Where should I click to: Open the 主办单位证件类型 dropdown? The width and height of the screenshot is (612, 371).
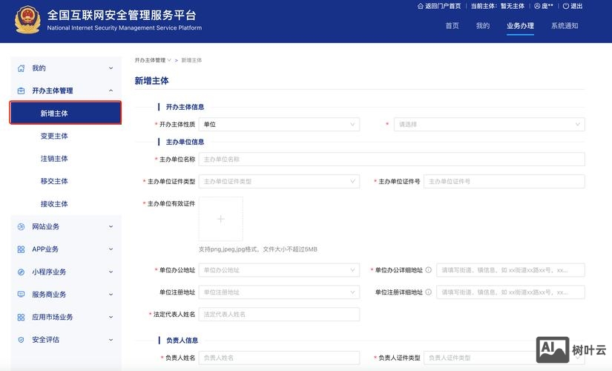click(279, 182)
